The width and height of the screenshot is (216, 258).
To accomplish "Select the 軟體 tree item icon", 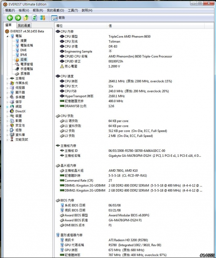I will [x=12, y=121].
